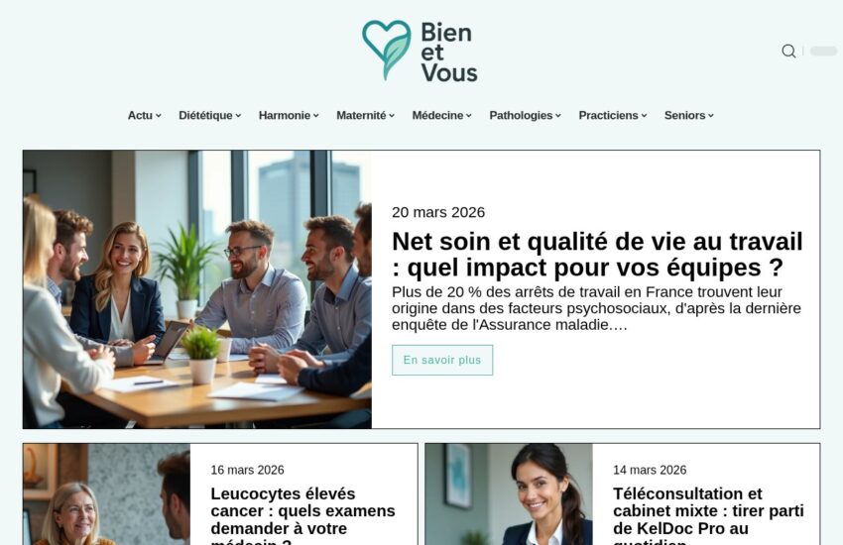Click the smiling brunette woman thumbnail
This screenshot has width=843, height=545.
pos(509,494)
